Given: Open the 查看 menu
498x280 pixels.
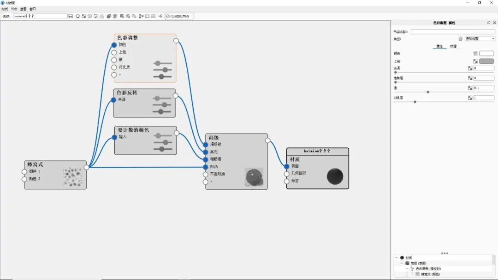Looking at the screenshot, I should point(23,9).
